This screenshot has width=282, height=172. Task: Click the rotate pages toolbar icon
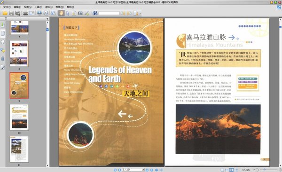[x=46, y=13]
